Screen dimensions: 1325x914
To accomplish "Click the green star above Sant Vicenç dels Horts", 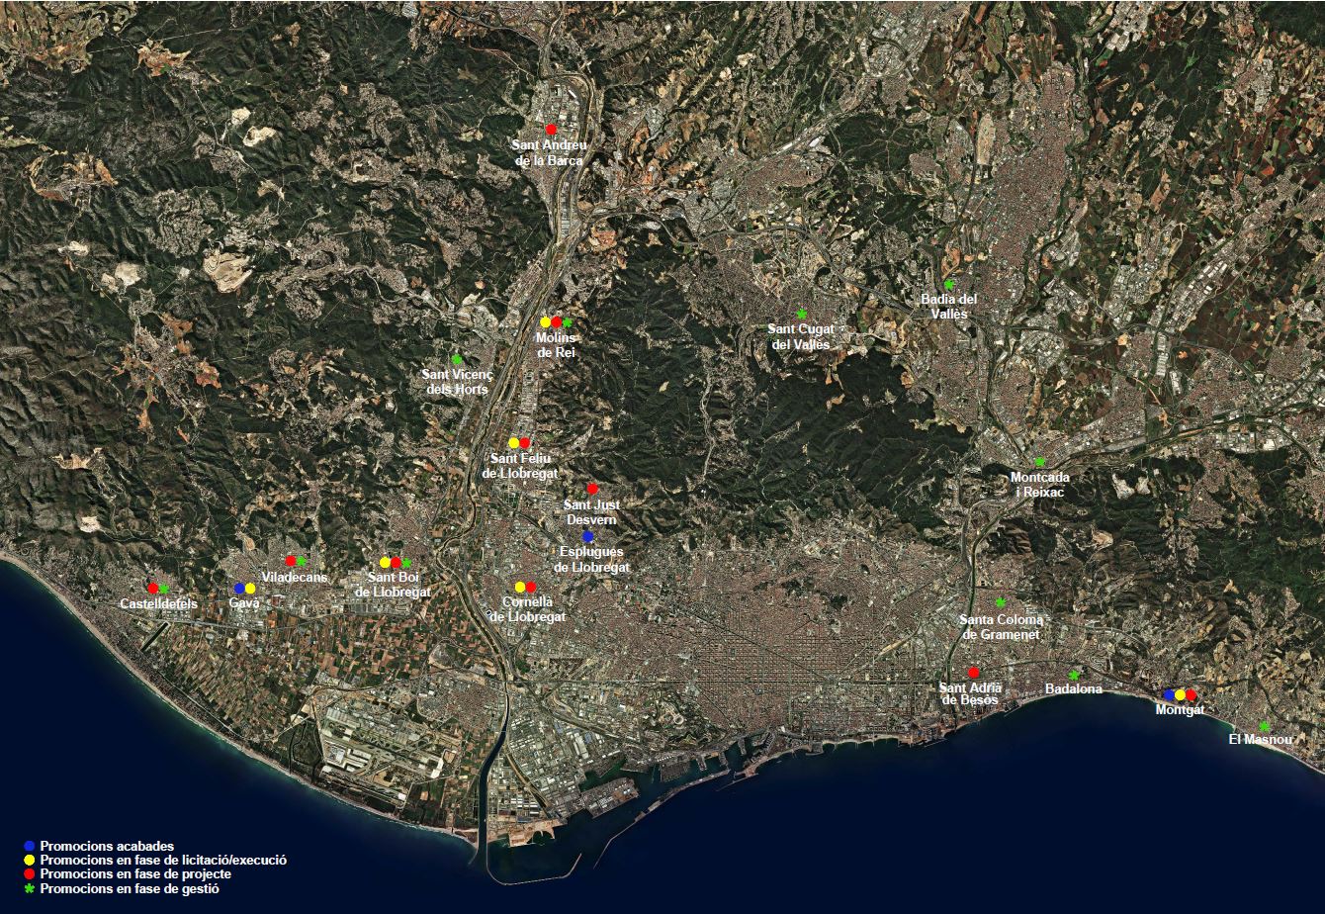I will pyautogui.click(x=457, y=360).
